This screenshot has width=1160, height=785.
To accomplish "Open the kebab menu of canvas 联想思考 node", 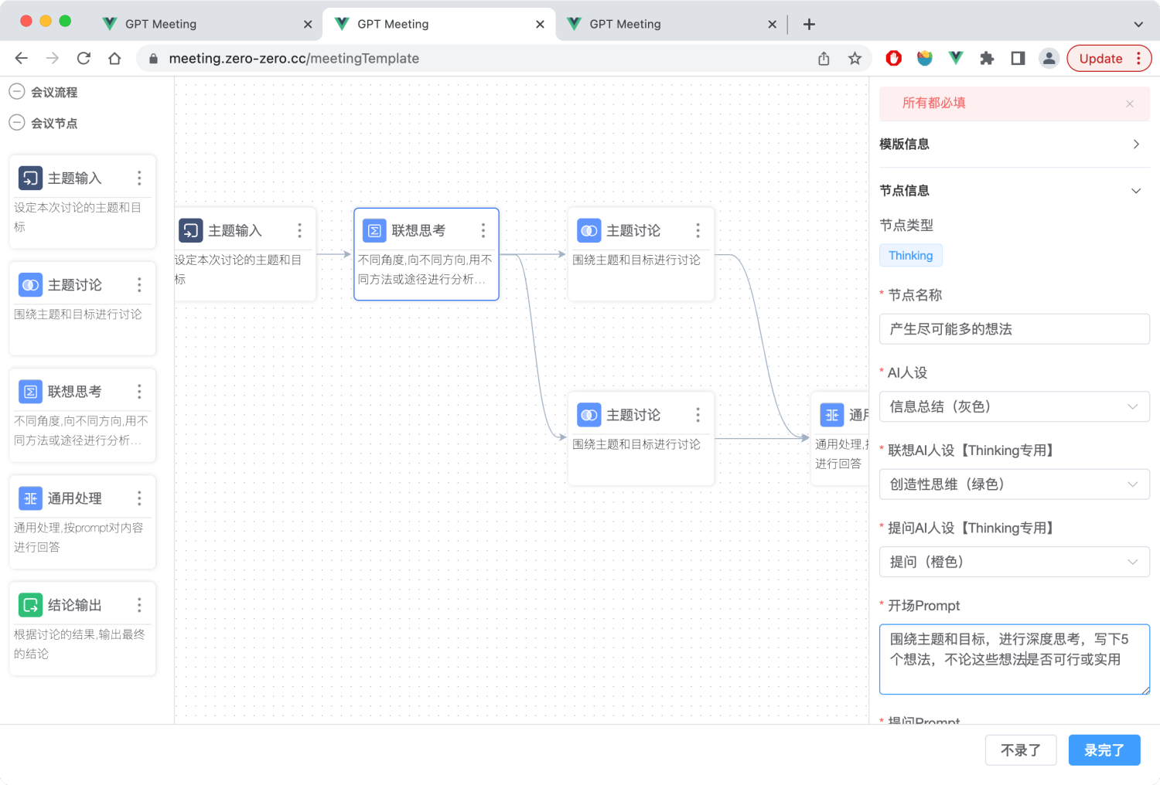I will pyautogui.click(x=483, y=230).
